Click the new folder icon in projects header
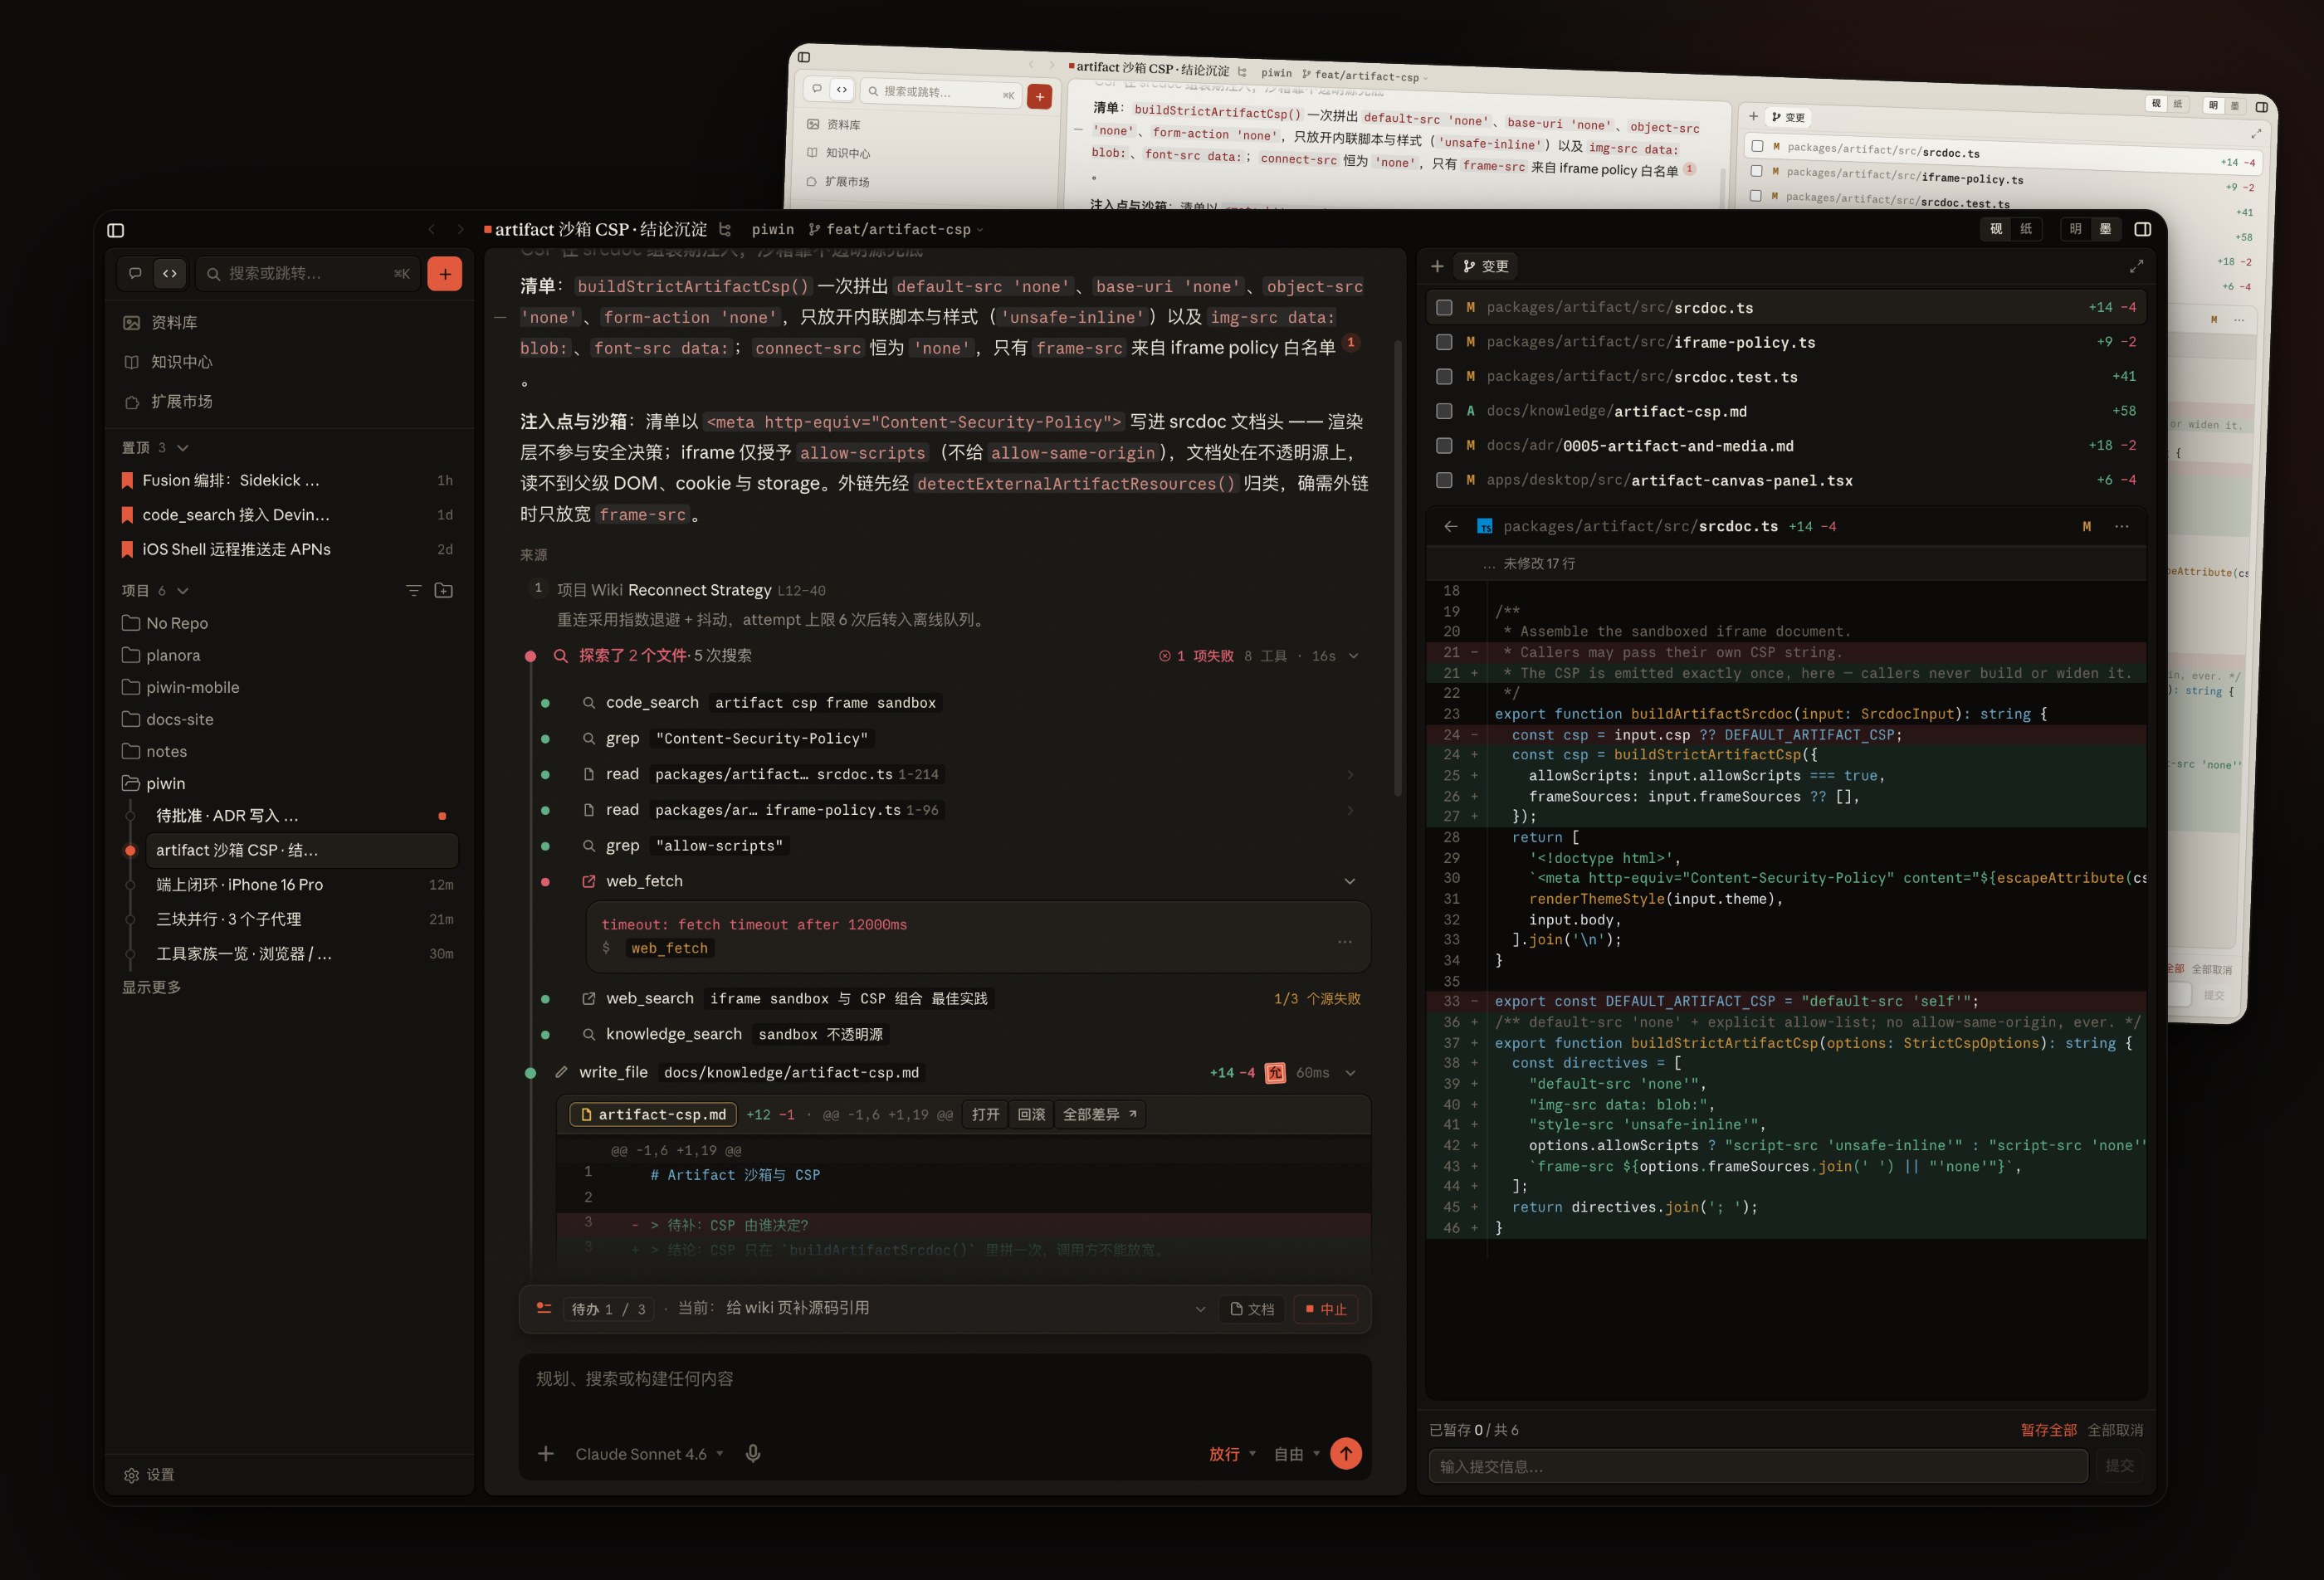 (444, 591)
